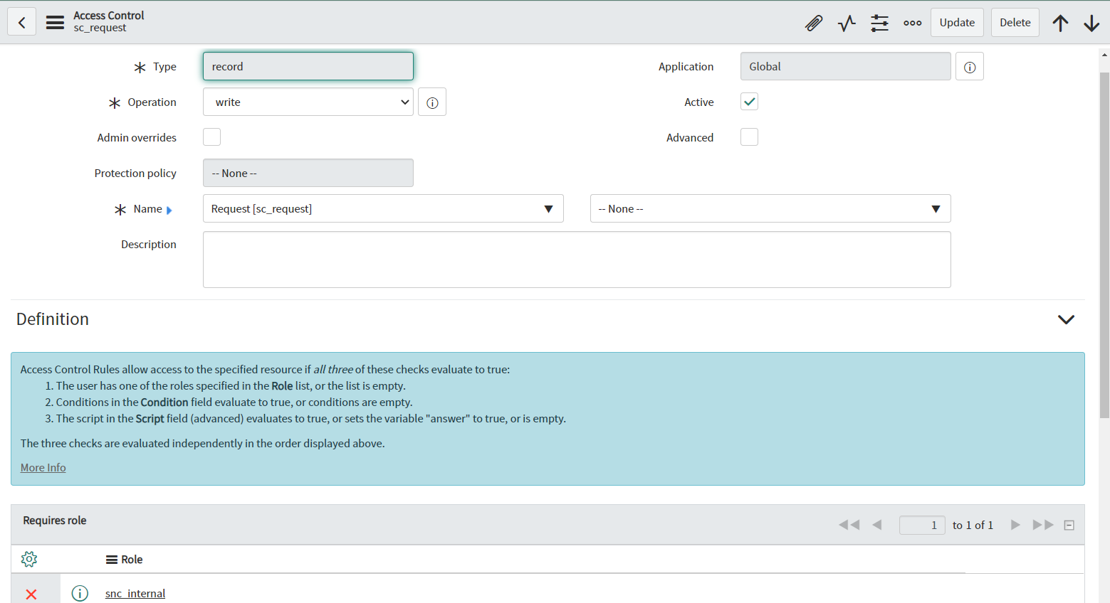Viewport: 1110px width, 603px height.
Task: Collapse the Definition section
Action: pos(1066,319)
